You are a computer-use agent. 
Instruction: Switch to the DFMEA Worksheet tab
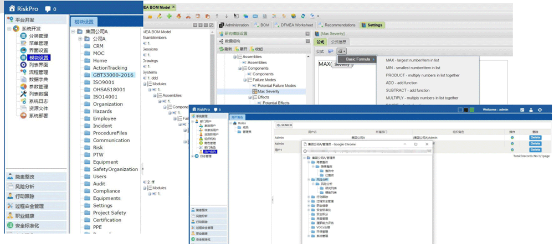(x=294, y=25)
